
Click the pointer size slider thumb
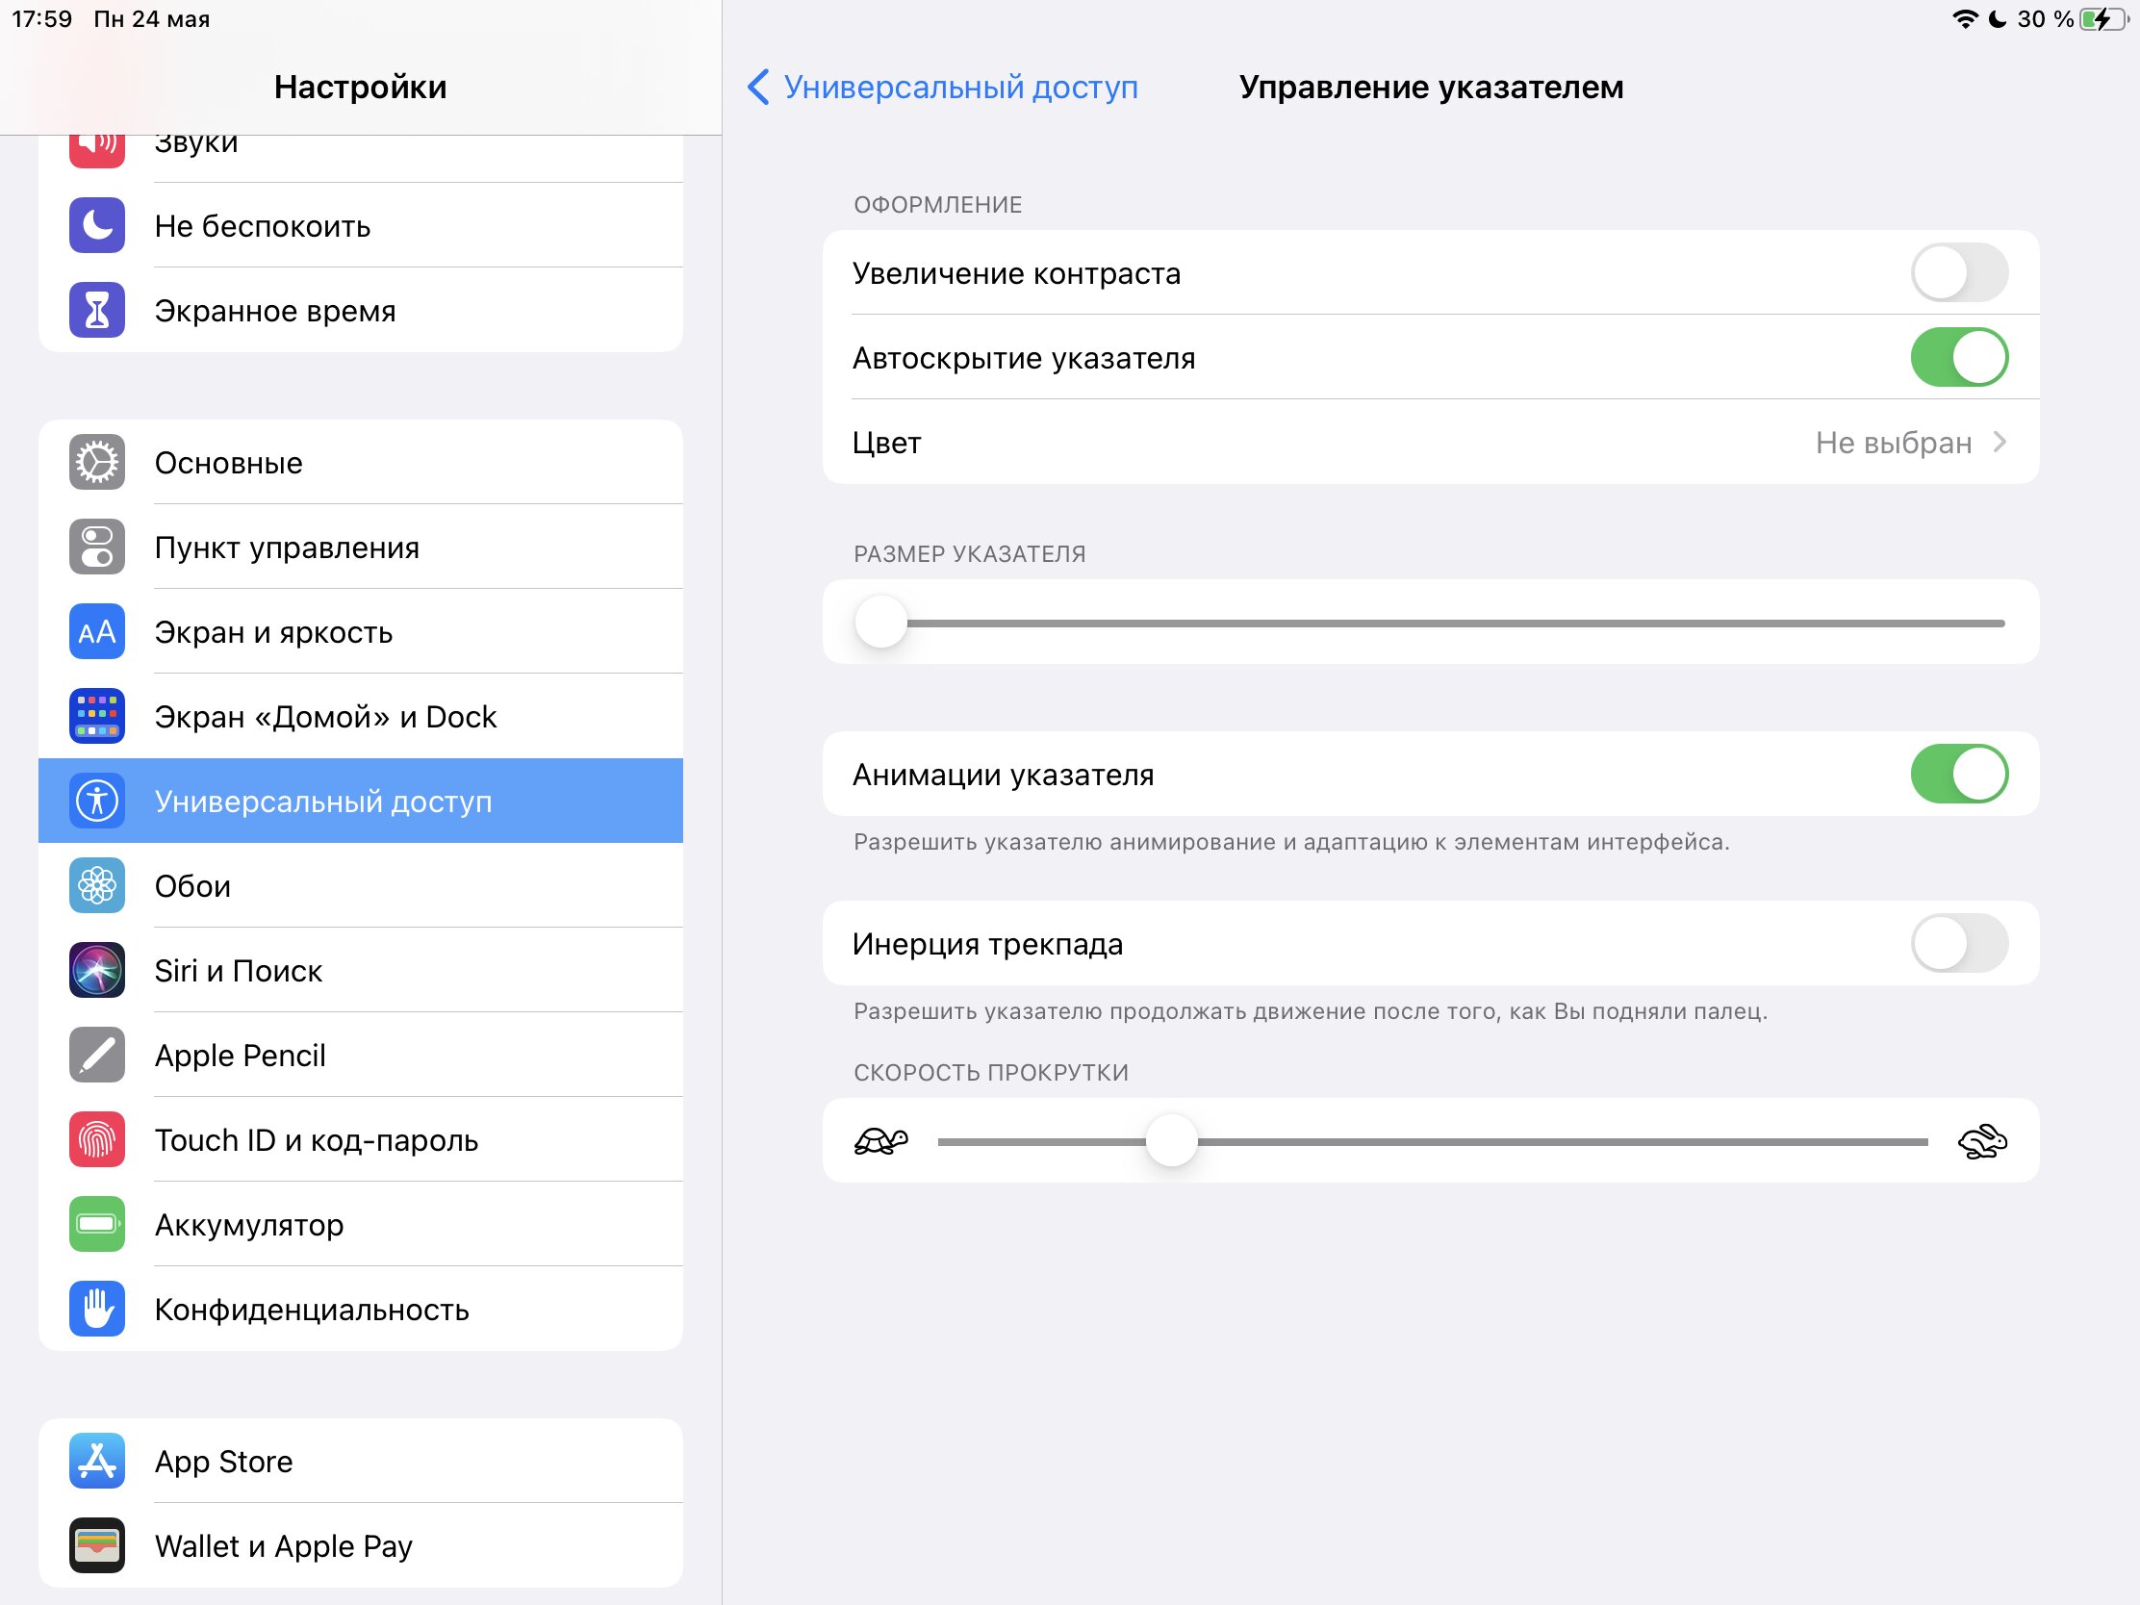881,622
